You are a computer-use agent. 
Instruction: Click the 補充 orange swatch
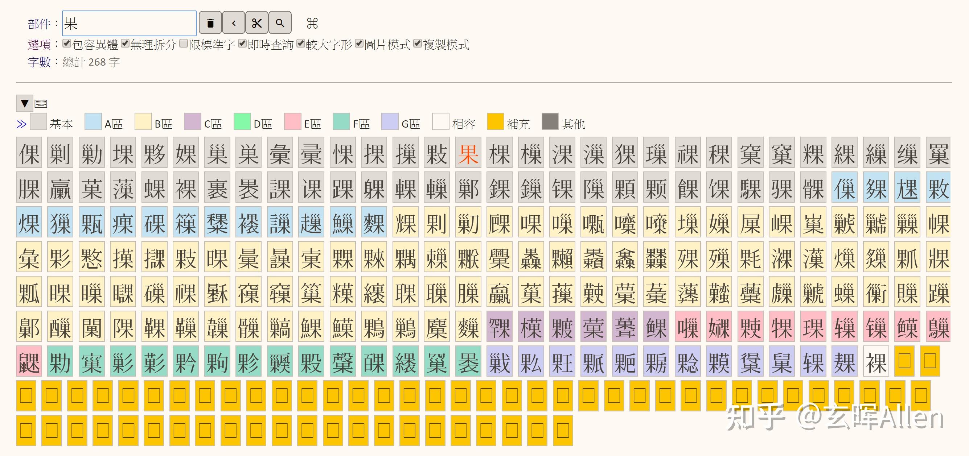496,121
